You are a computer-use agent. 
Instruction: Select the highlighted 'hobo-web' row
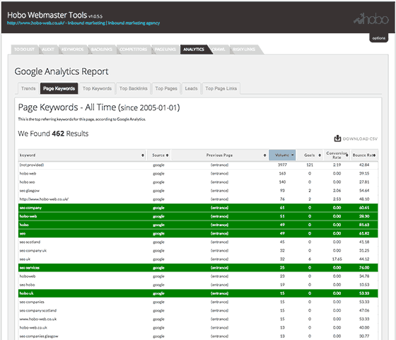pyautogui.click(x=198, y=216)
